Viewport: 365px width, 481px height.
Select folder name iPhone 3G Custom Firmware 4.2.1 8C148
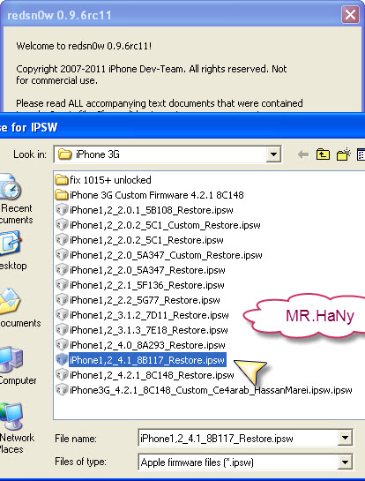coord(157,195)
